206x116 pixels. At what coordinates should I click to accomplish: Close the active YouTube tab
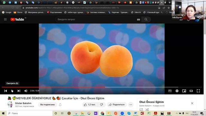[x=162, y=3]
